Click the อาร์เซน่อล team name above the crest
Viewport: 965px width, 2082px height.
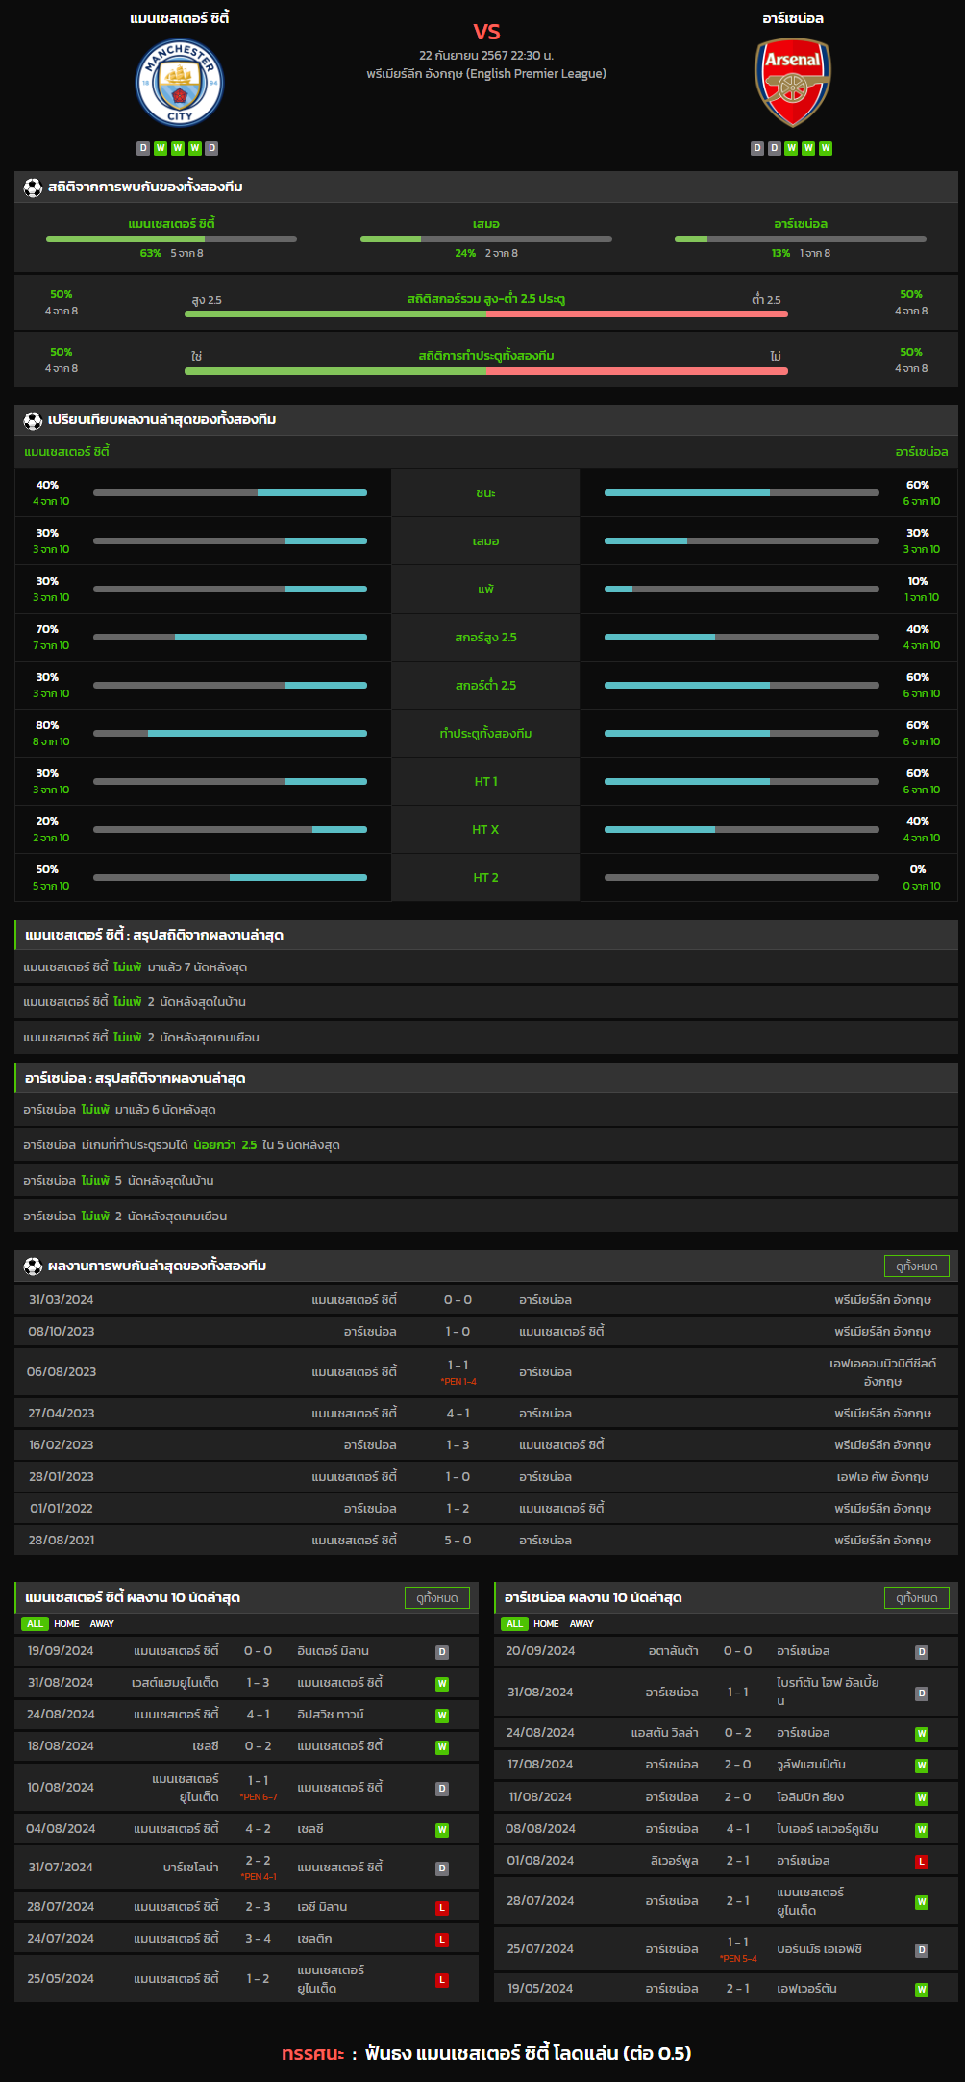coord(792,18)
